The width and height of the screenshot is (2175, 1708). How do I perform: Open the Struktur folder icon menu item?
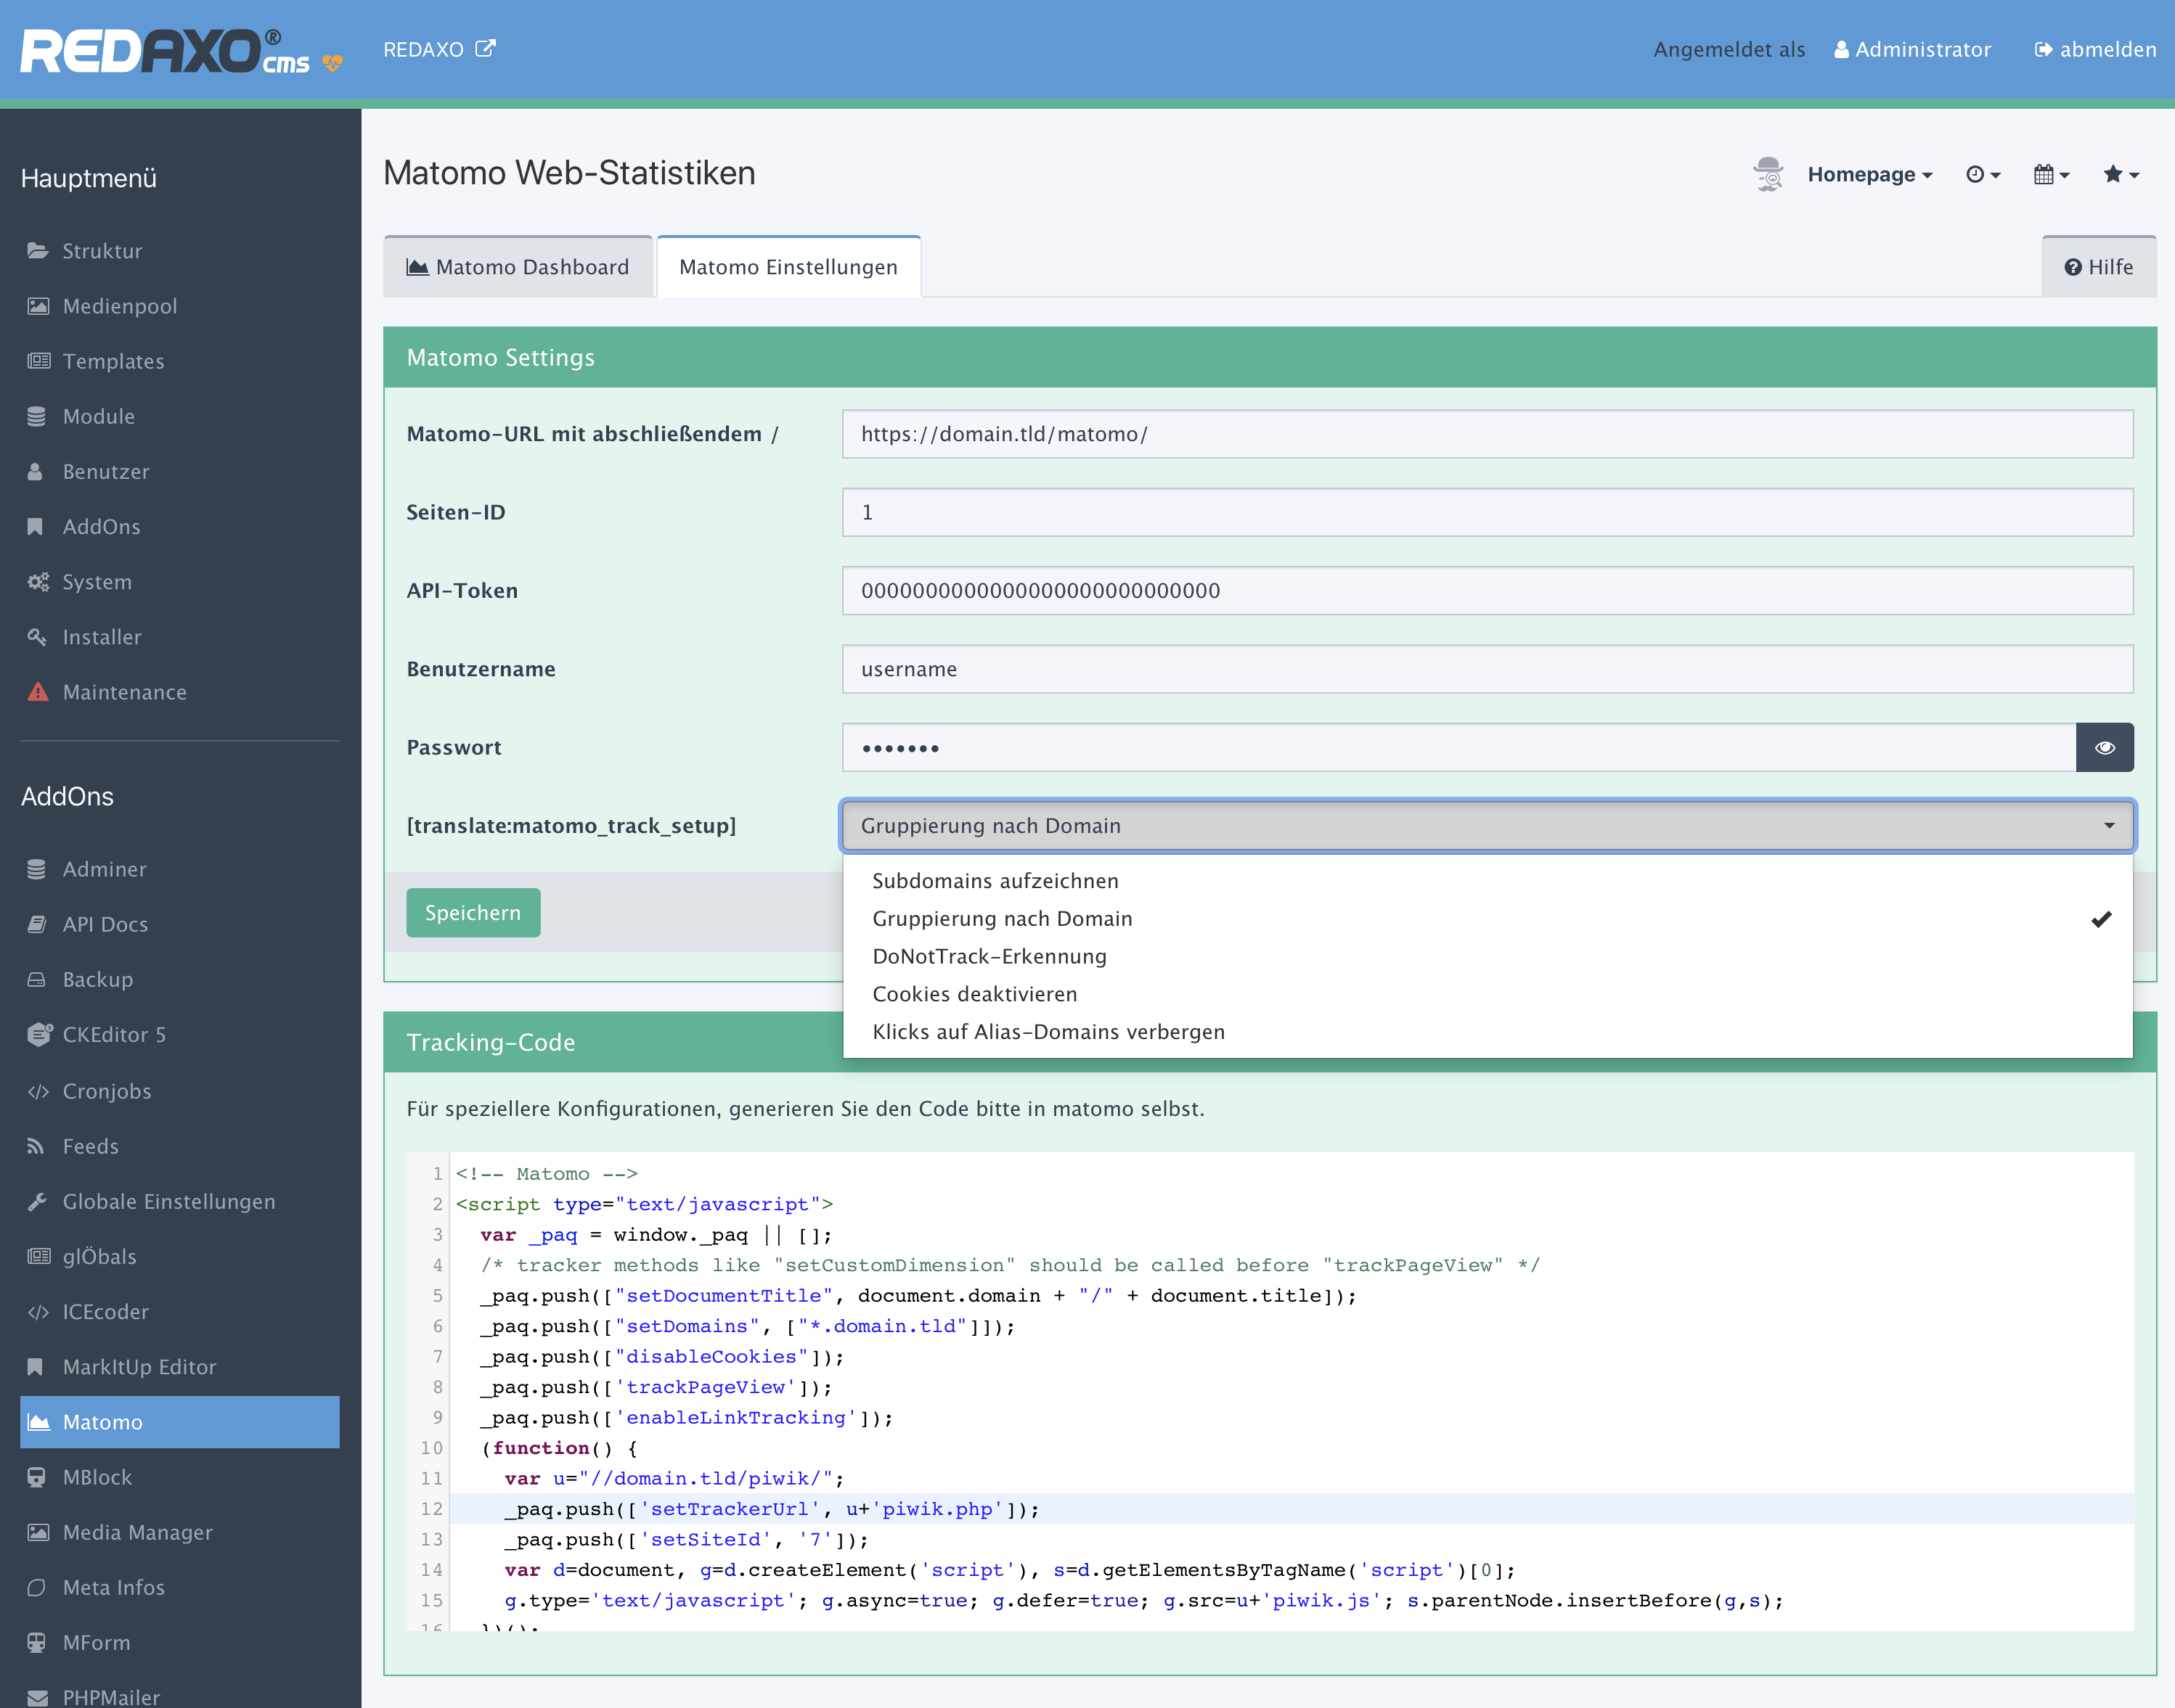coord(101,251)
